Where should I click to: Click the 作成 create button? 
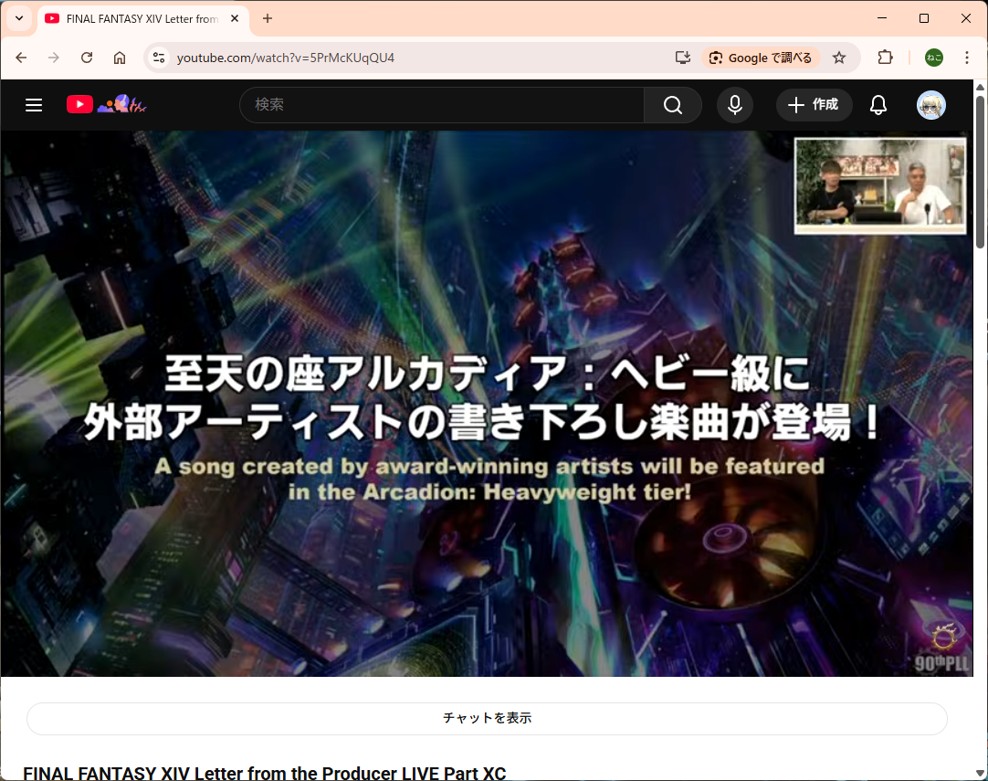click(x=814, y=105)
